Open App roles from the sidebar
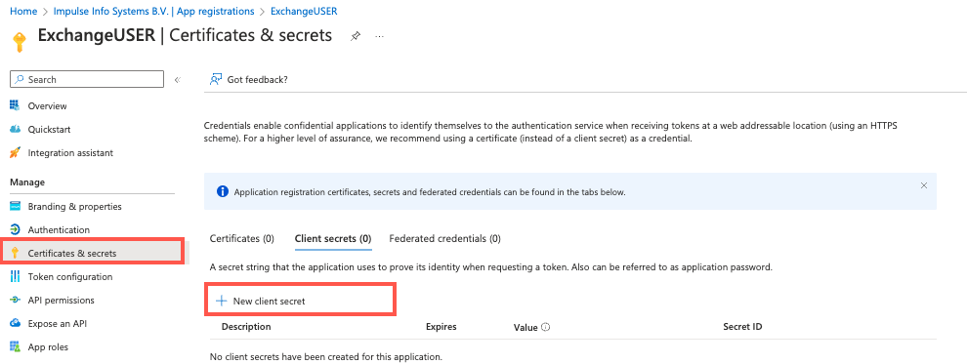The height and width of the screenshot is (364, 967). [x=48, y=346]
